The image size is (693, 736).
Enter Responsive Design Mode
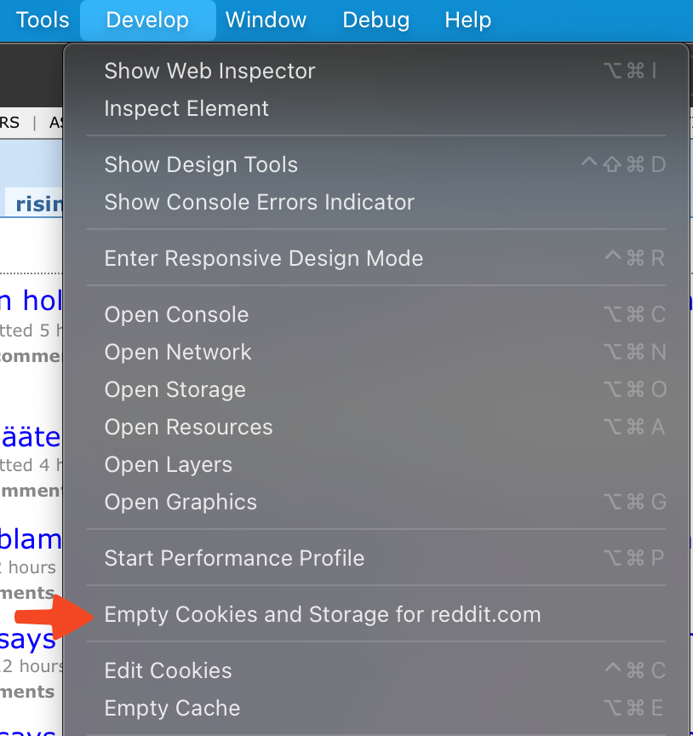pyautogui.click(x=263, y=258)
